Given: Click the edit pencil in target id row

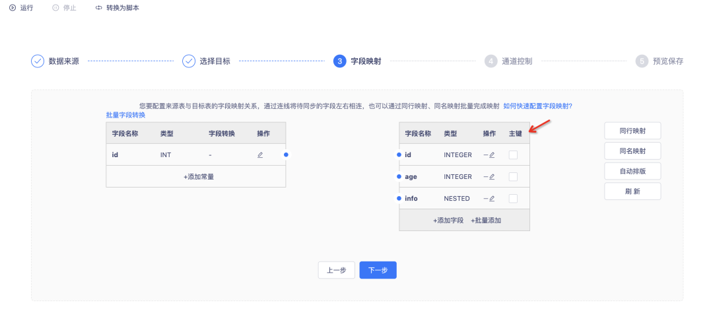Looking at the screenshot, I should (x=492, y=155).
